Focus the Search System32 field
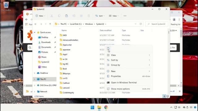This screenshot has height=111, width=198. tap(157, 24)
